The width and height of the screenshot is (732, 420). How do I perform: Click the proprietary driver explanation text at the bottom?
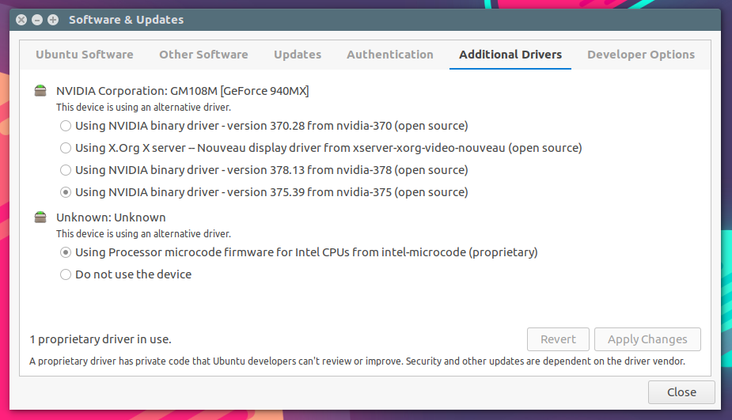357,361
